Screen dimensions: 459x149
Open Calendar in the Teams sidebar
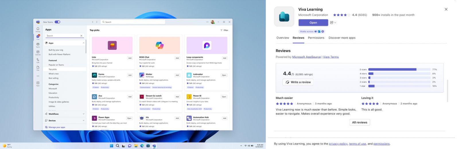click(38, 53)
